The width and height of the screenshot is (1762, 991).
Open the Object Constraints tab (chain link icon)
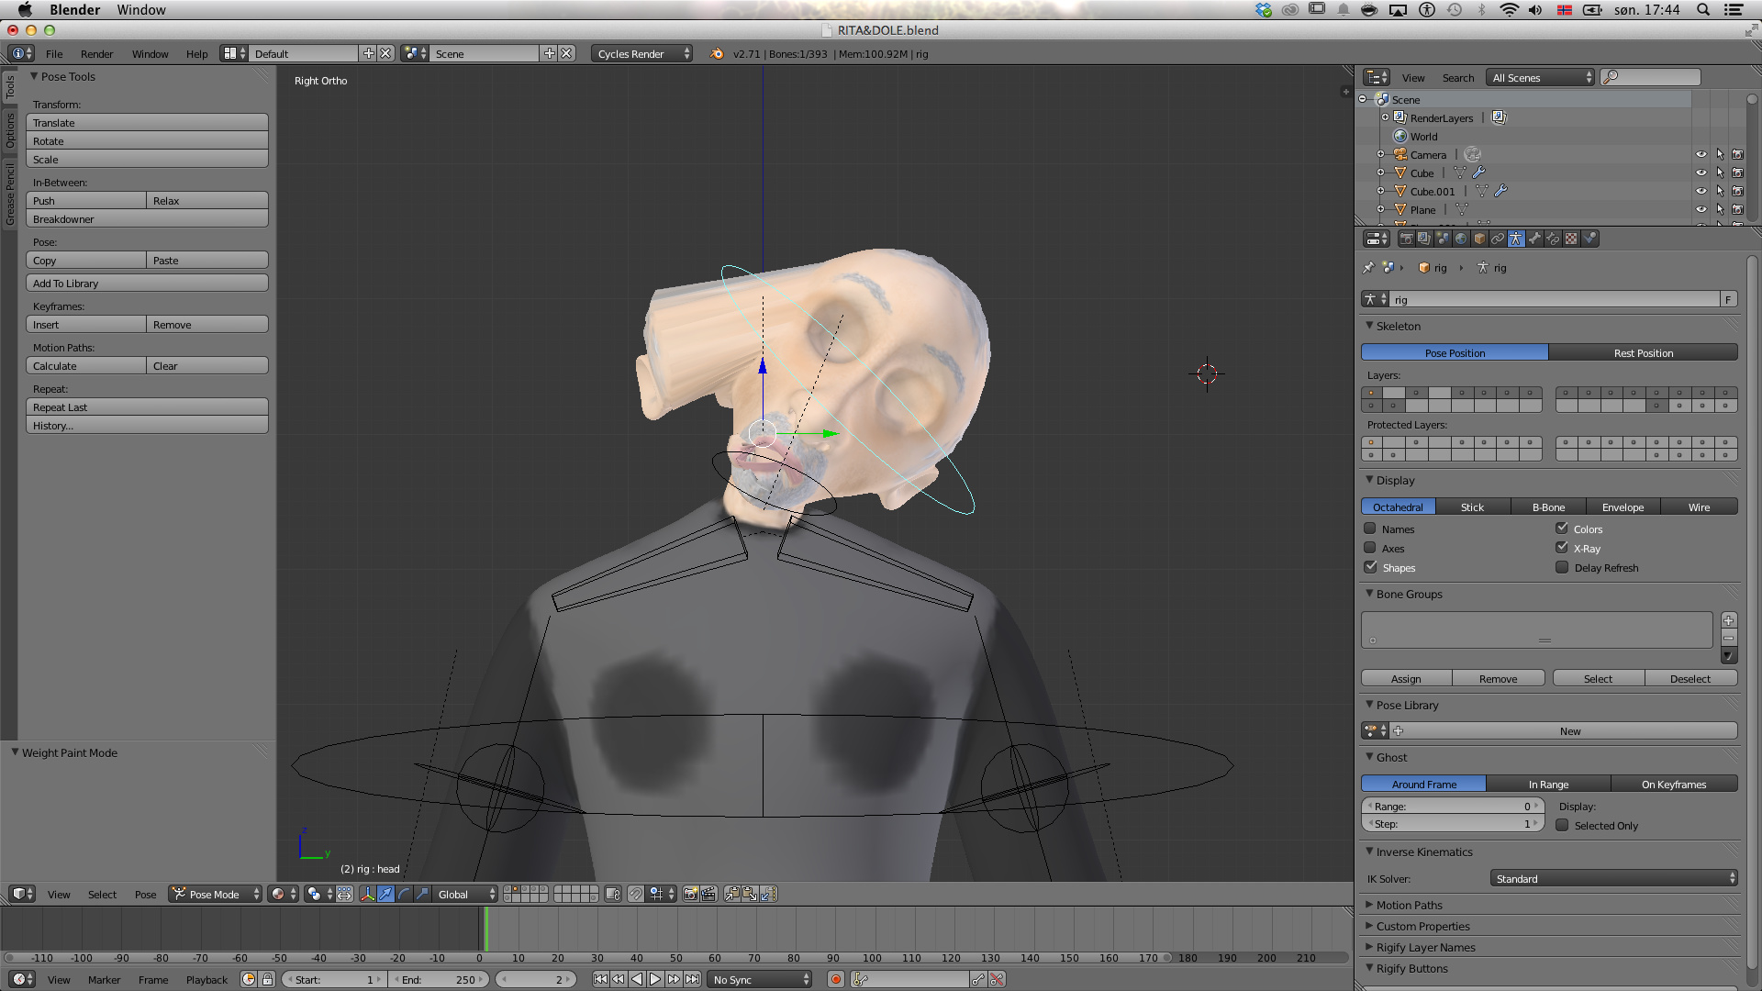1498,239
